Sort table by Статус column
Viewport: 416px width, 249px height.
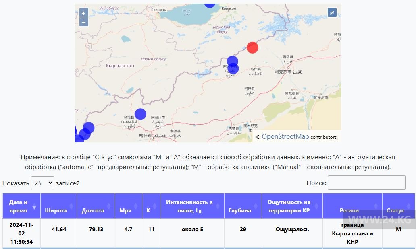point(399,206)
